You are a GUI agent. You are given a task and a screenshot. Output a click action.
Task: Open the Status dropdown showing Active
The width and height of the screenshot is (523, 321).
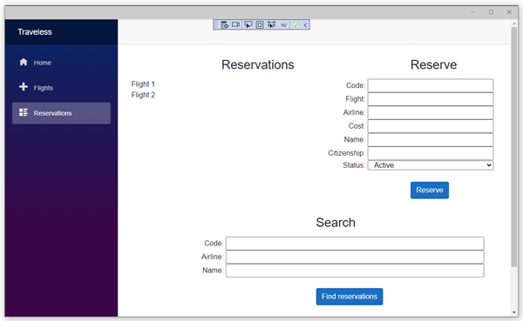point(431,165)
